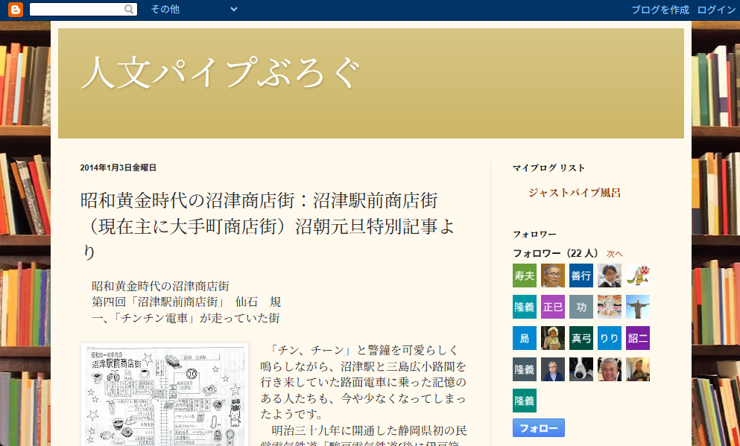Open the 沼津駅前商店街 map thumbnail

pos(164,395)
